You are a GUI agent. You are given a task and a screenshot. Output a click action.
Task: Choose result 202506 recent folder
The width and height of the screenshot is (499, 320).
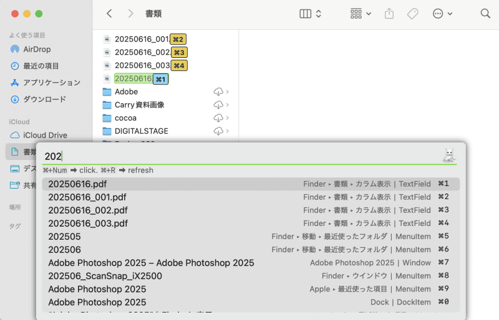click(x=251, y=250)
